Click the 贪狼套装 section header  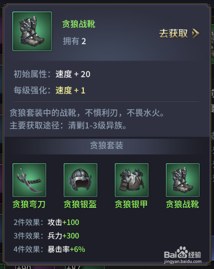click(107, 145)
